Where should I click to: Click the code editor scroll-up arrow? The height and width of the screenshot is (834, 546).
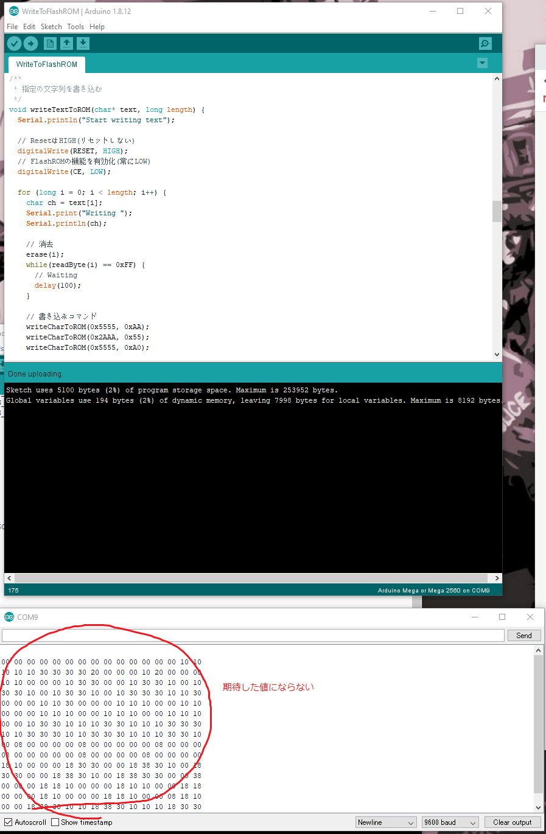point(497,78)
